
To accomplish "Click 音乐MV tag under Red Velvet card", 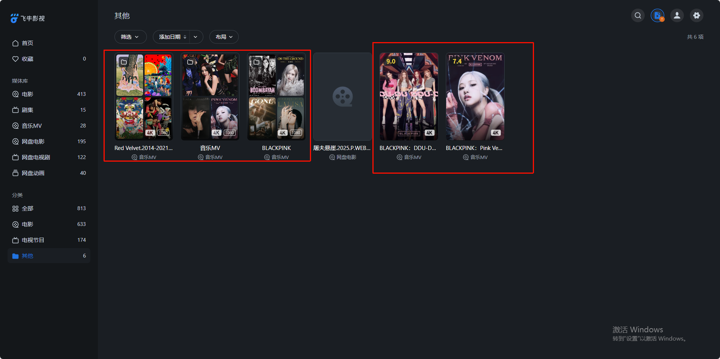I will [144, 158].
